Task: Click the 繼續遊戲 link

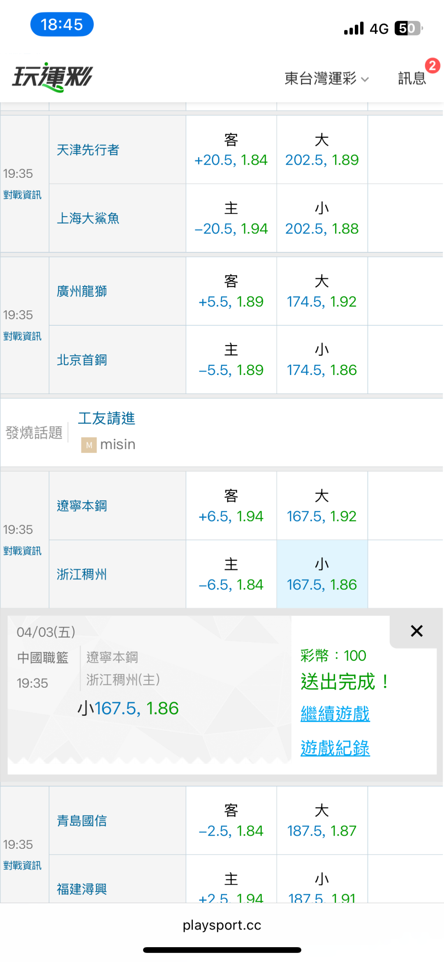Action: click(335, 713)
